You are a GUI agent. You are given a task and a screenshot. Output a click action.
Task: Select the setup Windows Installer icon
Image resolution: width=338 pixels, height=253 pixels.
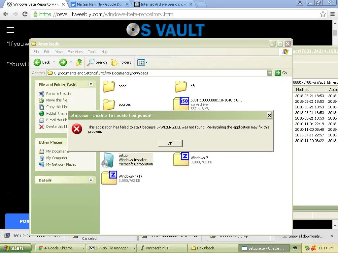[108, 160]
